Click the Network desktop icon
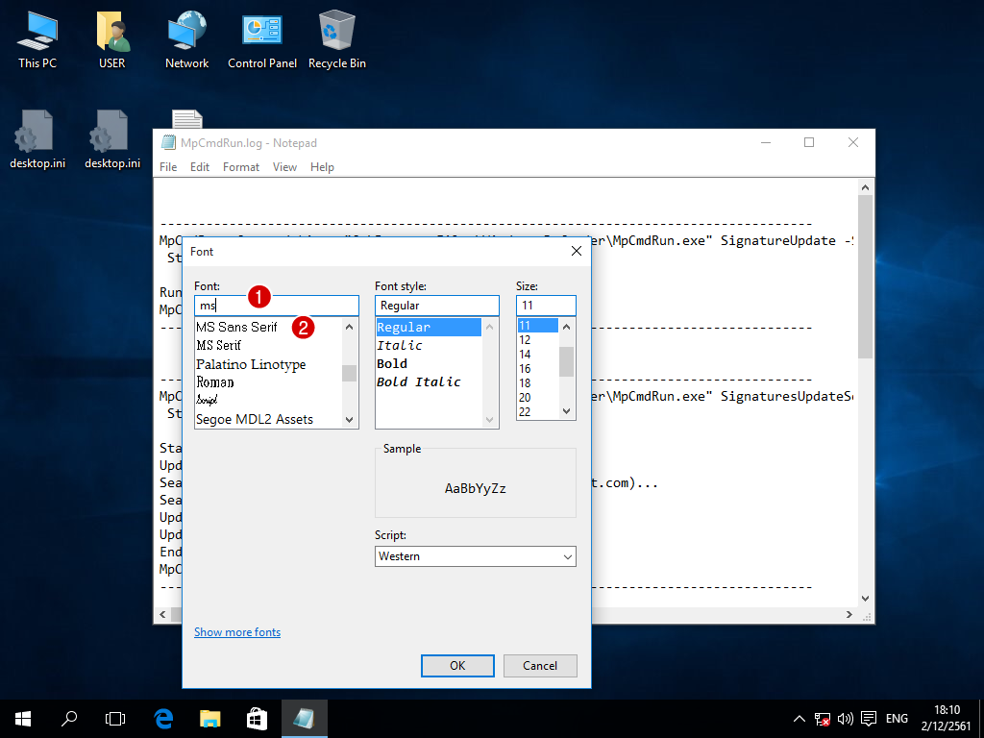This screenshot has width=984, height=738. pyautogui.click(x=186, y=40)
